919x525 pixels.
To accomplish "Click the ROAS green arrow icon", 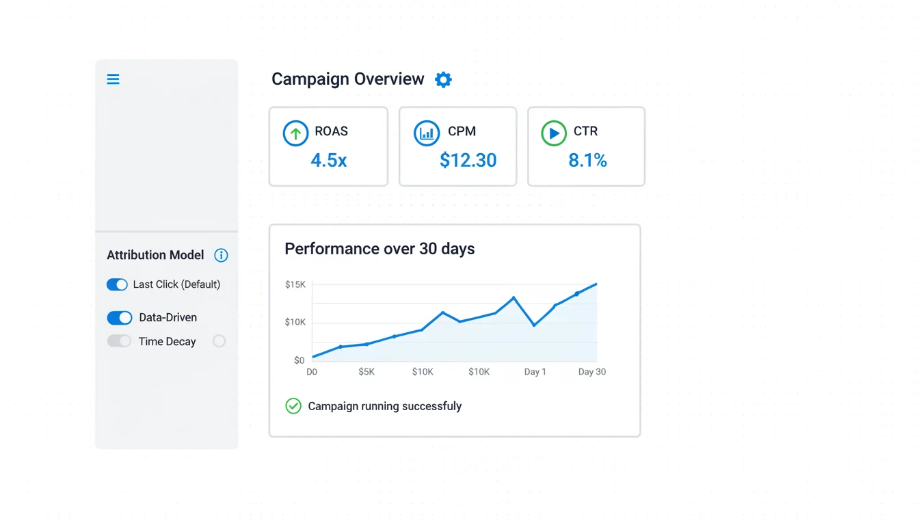I will tap(295, 133).
